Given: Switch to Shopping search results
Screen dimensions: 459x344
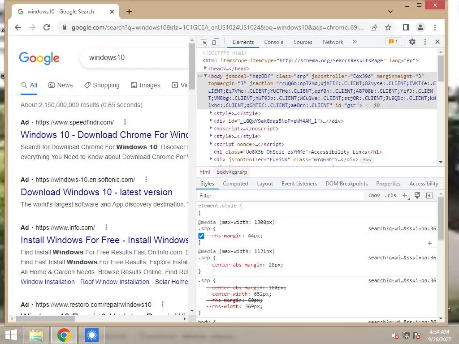Looking at the screenshot, I should [102, 85].
